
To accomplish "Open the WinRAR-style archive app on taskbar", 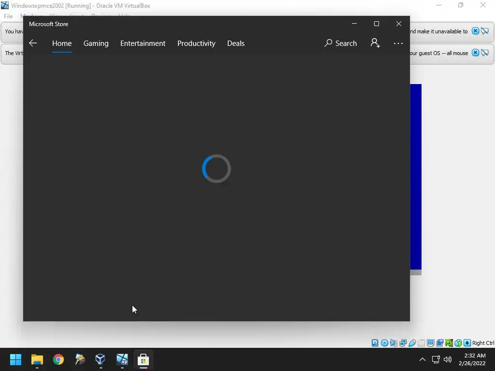I will coord(80,359).
